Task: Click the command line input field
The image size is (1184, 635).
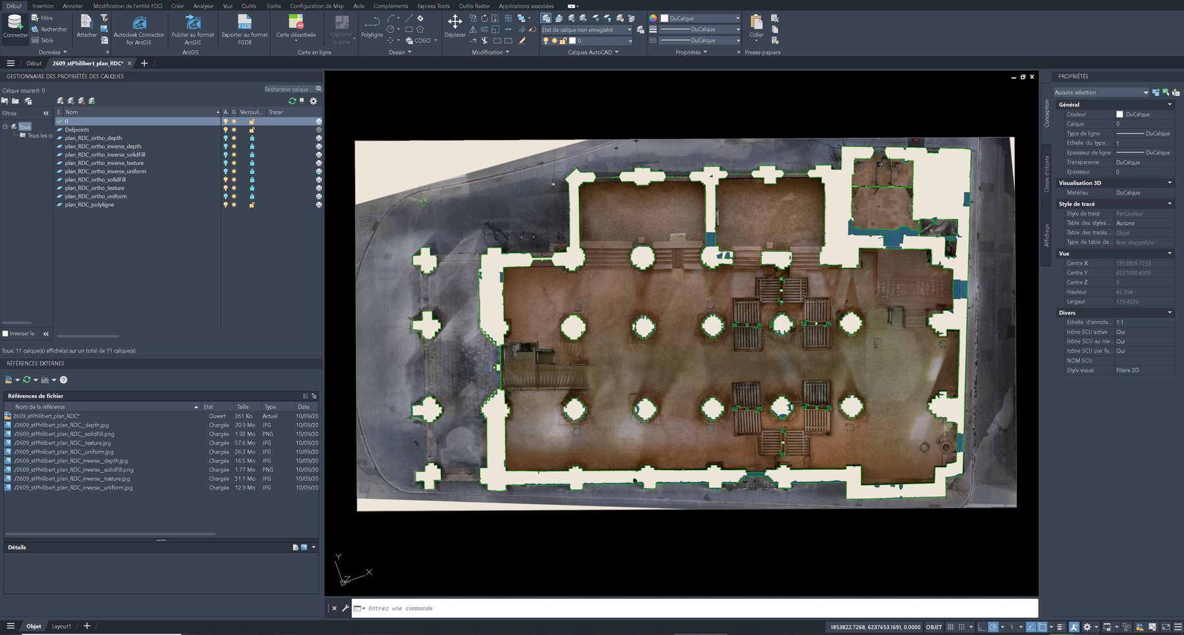Action: (x=695, y=608)
